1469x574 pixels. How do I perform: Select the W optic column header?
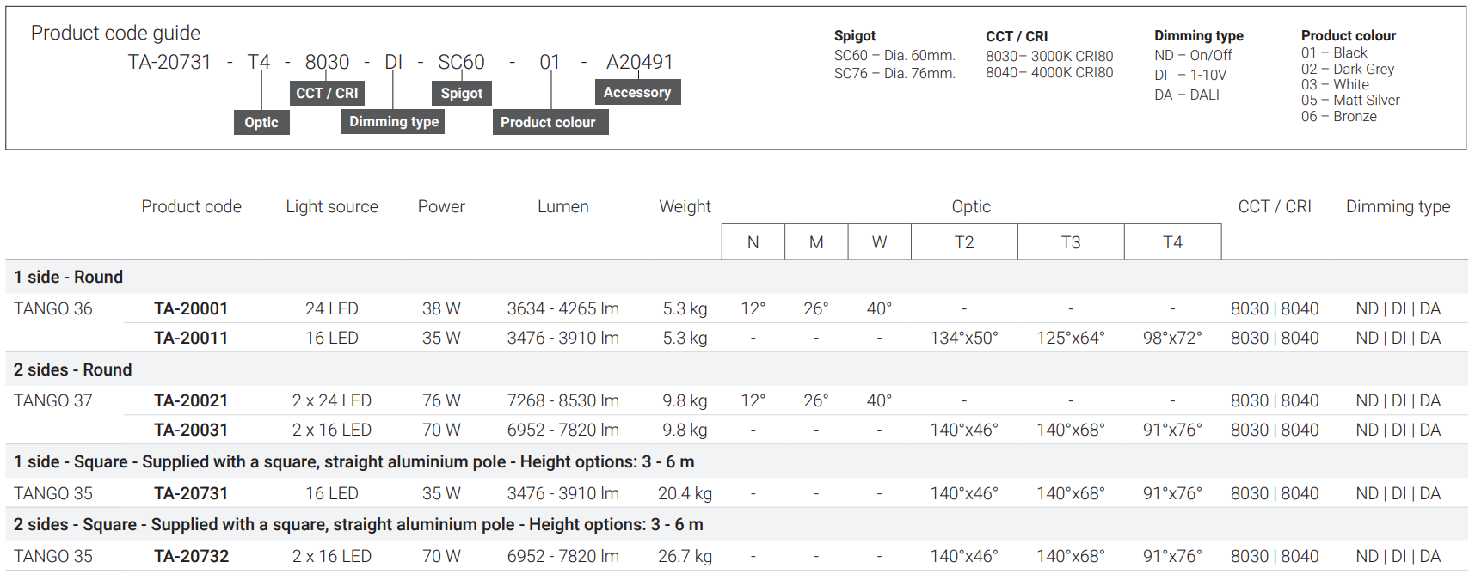[x=879, y=242]
